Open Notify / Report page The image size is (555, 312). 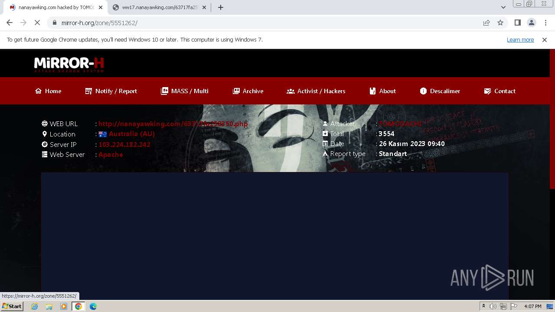point(111,91)
